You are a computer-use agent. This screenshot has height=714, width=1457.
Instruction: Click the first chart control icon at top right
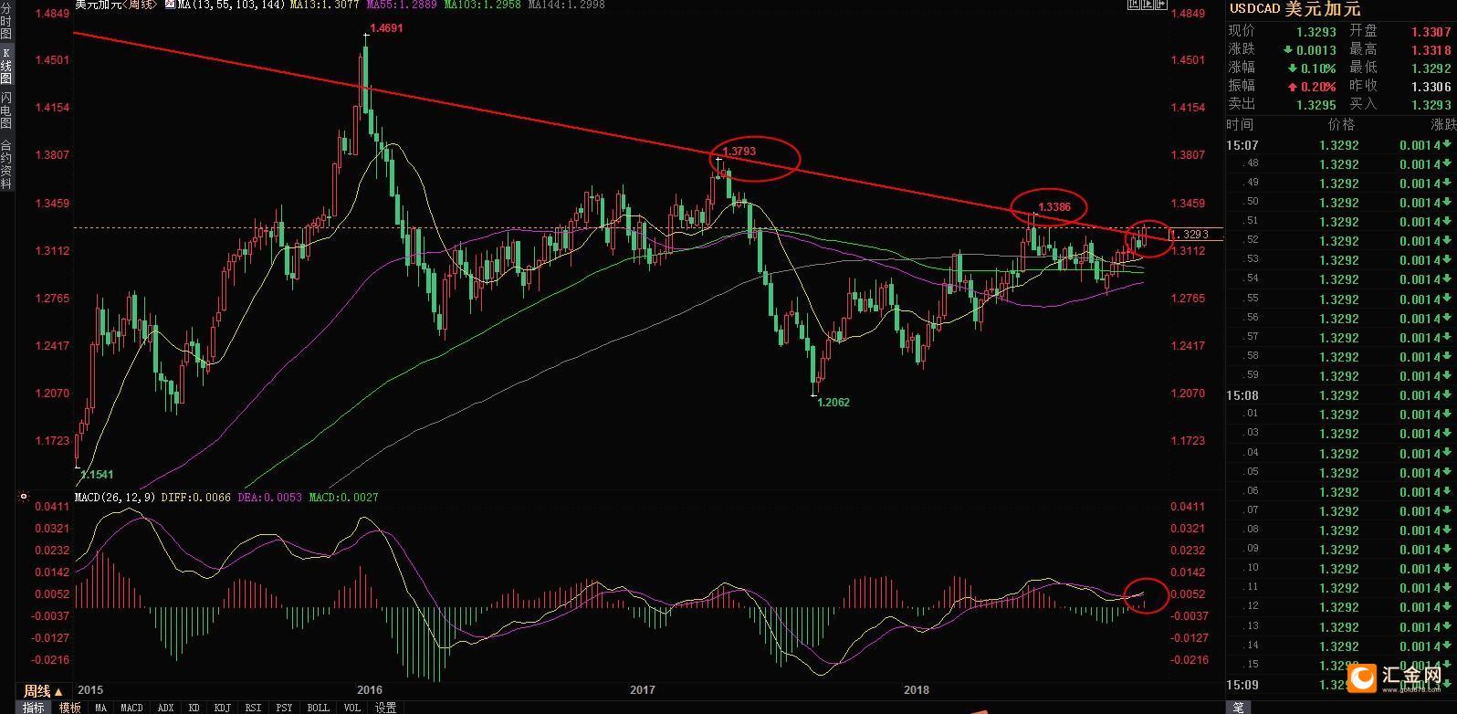coord(1133,5)
